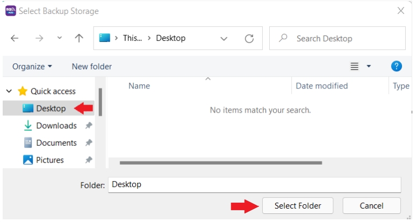Click the Folder name input field
The image size is (416, 222).
[x=254, y=184]
